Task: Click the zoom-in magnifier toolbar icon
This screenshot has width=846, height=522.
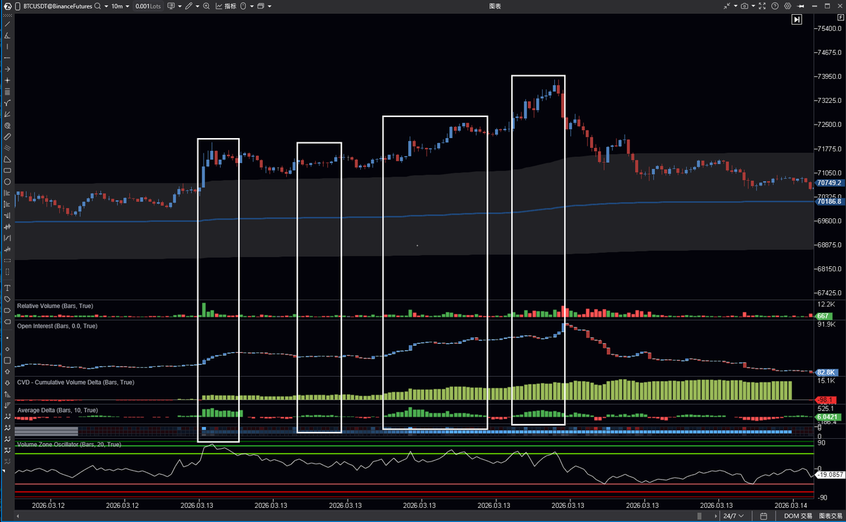Action: 206,6
